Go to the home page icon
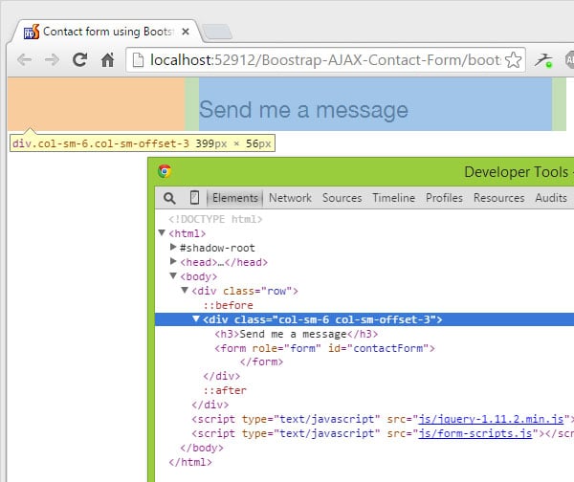The image size is (574, 482). click(107, 59)
